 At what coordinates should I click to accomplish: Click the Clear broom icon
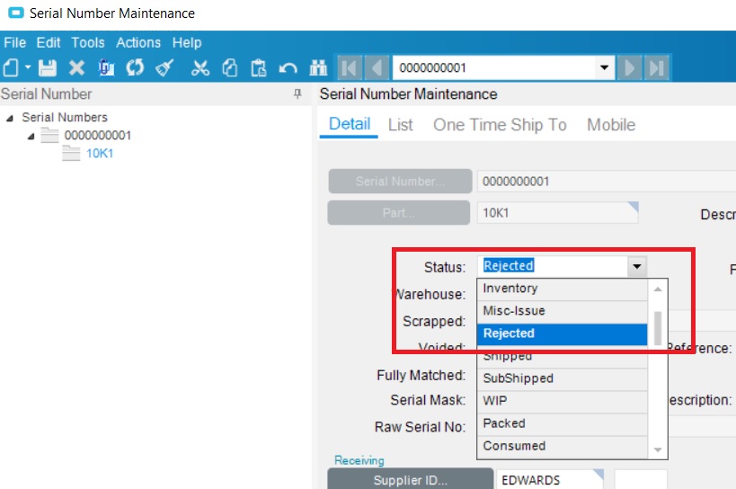coord(164,68)
